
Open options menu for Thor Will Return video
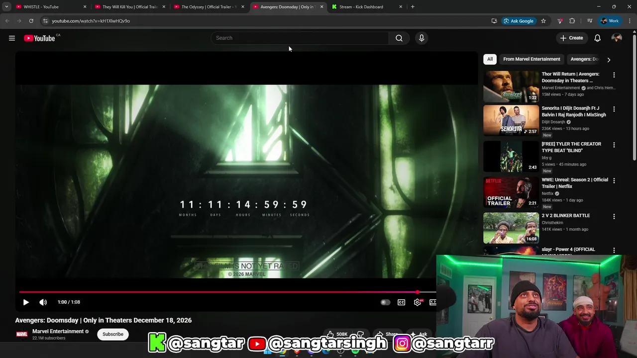(x=614, y=75)
